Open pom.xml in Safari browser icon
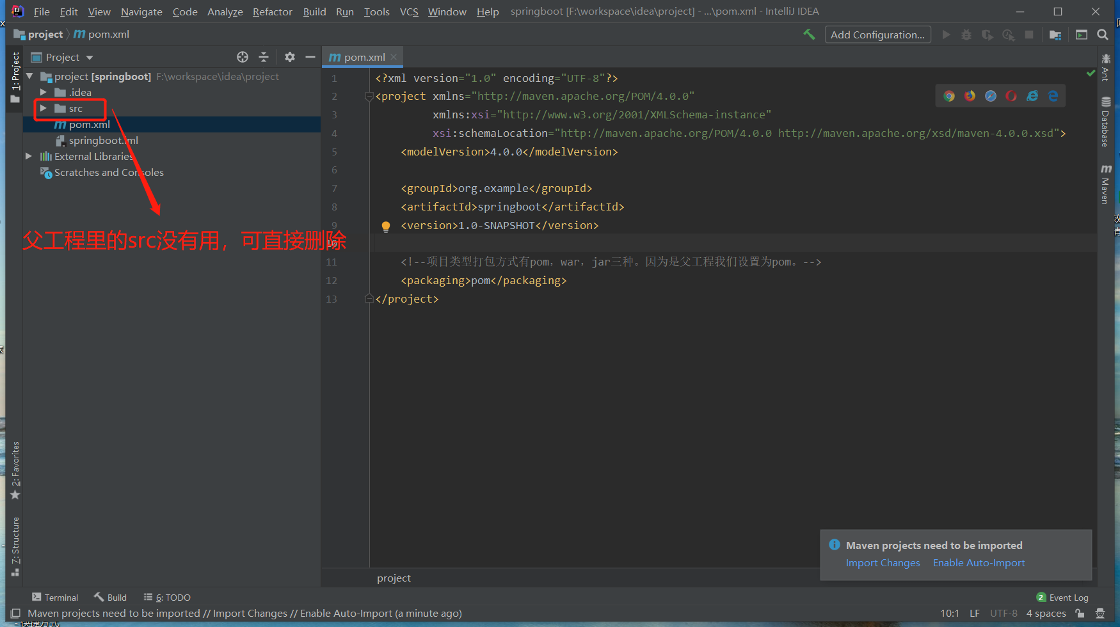The image size is (1120, 627). click(991, 96)
